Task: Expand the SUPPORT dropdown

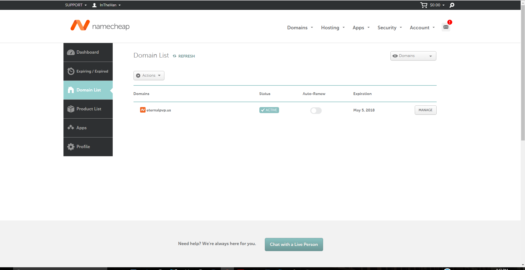Action: 76,5
